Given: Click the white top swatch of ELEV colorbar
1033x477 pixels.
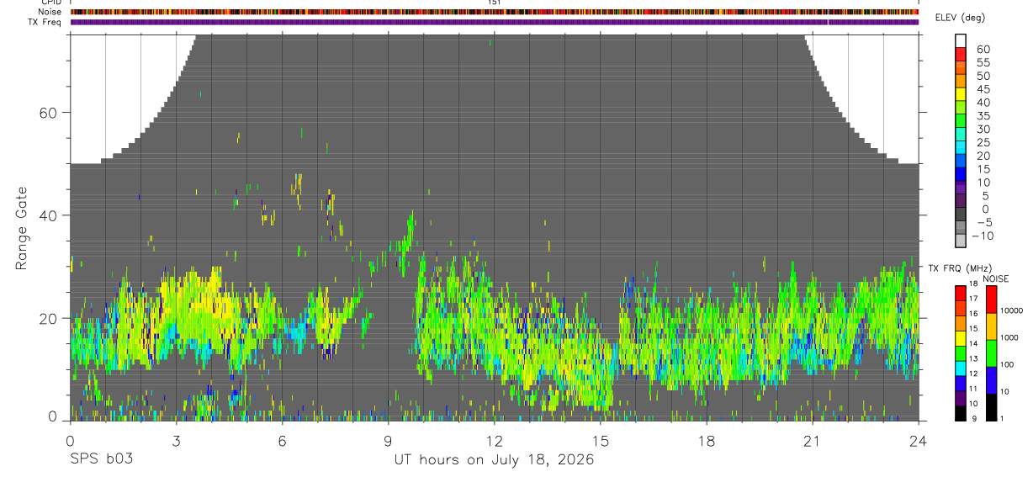Looking at the screenshot, I should point(961,40).
